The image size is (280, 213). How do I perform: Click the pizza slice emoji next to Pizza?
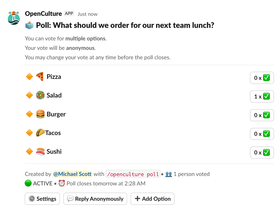pos(40,76)
